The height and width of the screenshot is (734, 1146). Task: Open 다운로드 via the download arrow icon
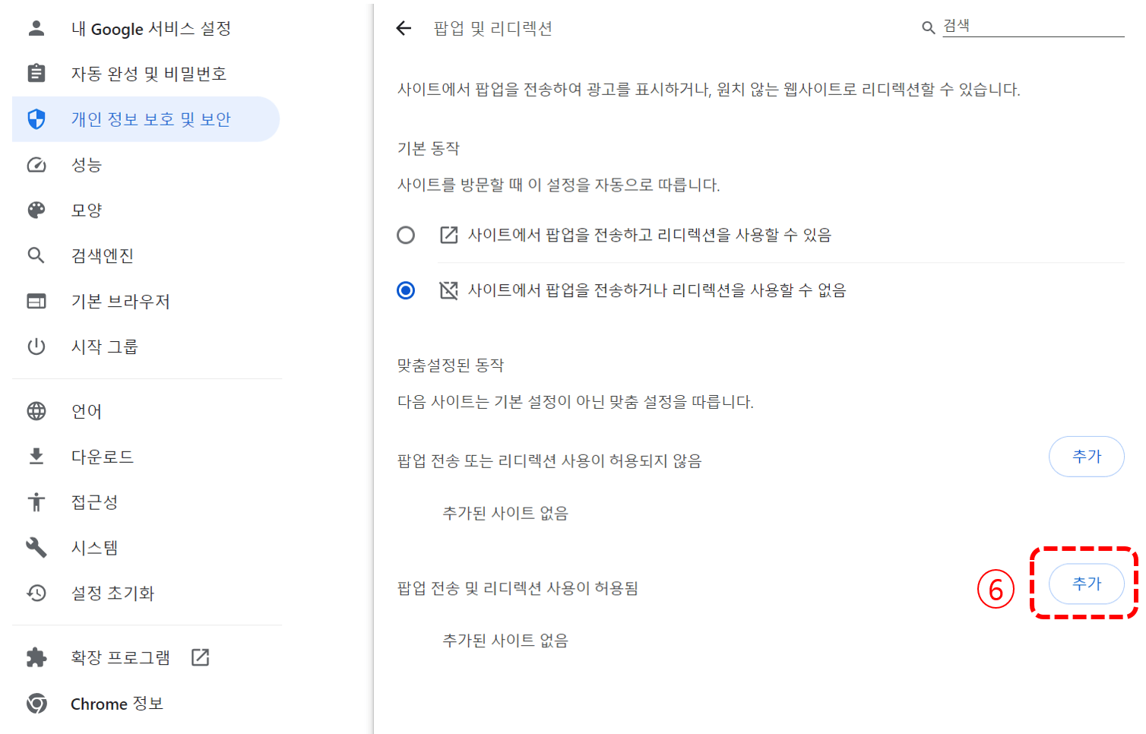(36, 456)
